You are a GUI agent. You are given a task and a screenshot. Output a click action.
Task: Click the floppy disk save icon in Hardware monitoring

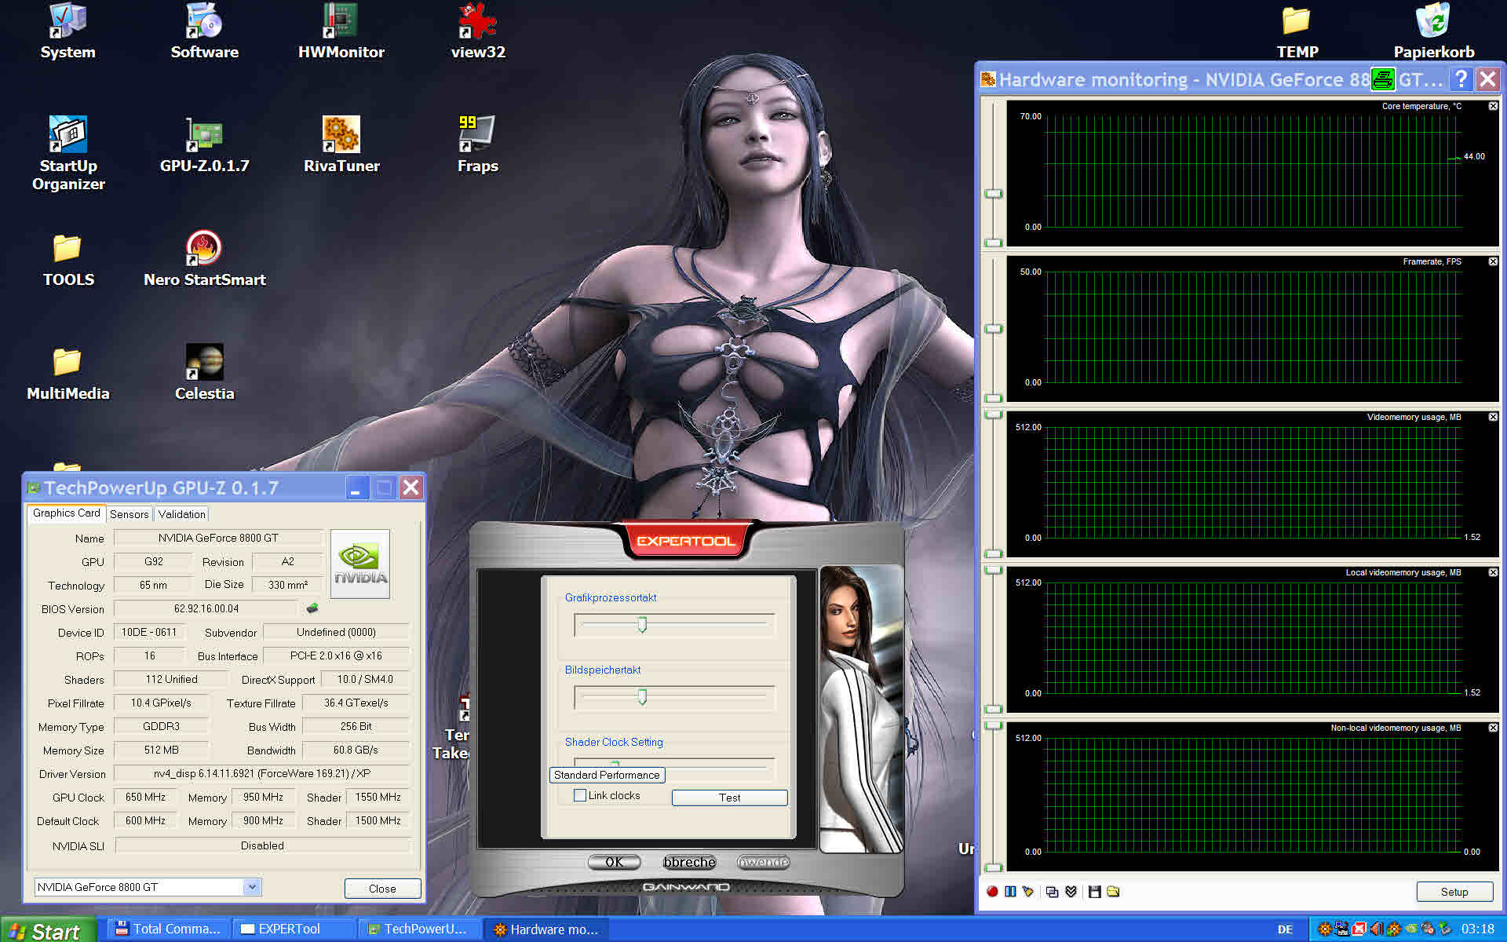tap(1094, 891)
